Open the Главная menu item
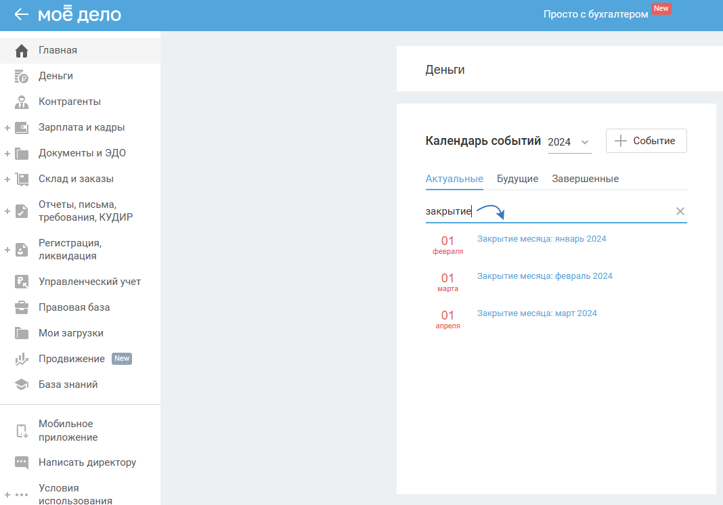Screen dimensions: 723x505 pyautogui.click(x=81, y=50)
